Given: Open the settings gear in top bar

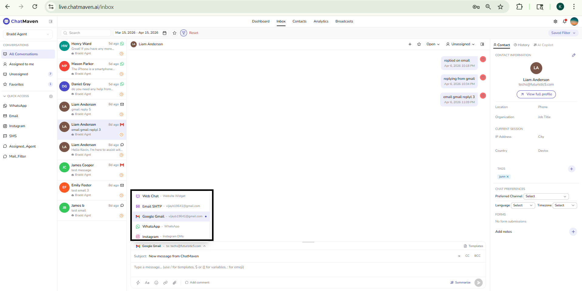Looking at the screenshot, I should tap(555, 21).
